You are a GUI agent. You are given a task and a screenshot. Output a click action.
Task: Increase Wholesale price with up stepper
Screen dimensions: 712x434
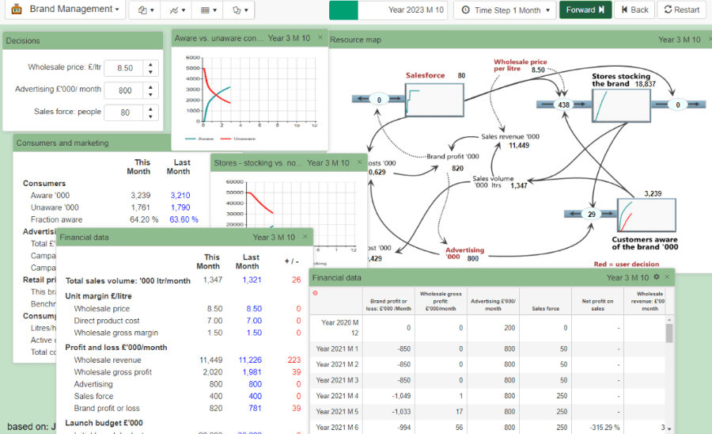click(x=150, y=65)
